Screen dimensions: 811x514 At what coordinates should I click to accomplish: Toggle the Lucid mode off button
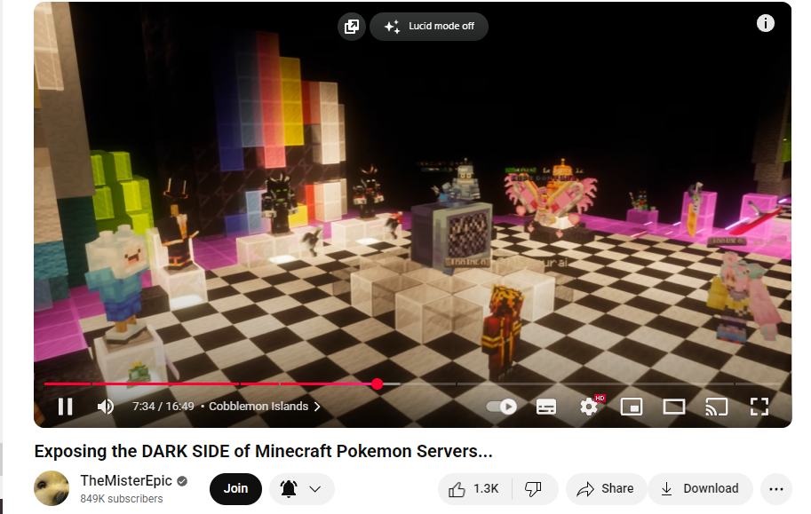click(x=429, y=27)
